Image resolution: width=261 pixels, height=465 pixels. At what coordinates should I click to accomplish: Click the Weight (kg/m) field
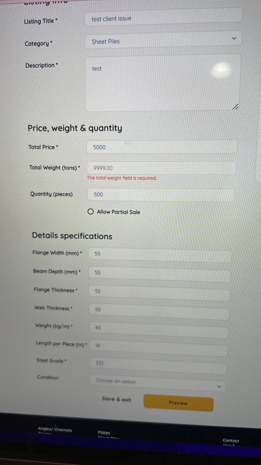159,329
